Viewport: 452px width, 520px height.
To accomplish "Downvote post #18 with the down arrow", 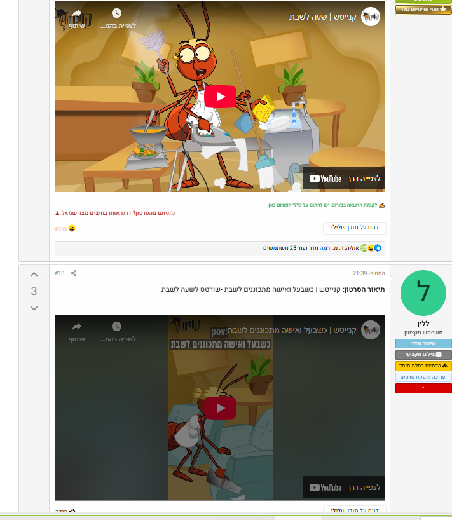I will click(34, 308).
